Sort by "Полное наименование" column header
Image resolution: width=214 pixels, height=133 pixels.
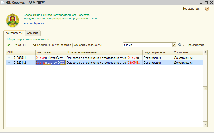[104, 52]
